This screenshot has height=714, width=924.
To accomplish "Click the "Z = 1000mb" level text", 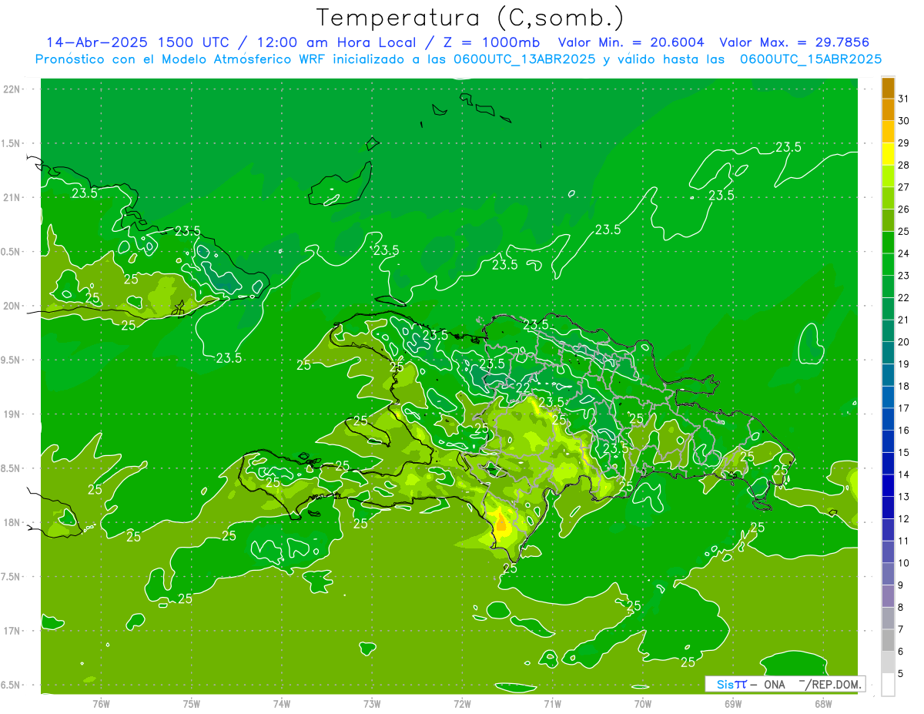I will coord(489,42).
